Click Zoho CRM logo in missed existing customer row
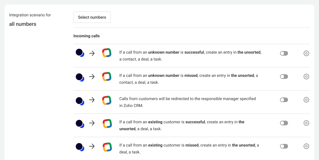Image resolution: width=319 pixels, height=160 pixels. click(107, 147)
